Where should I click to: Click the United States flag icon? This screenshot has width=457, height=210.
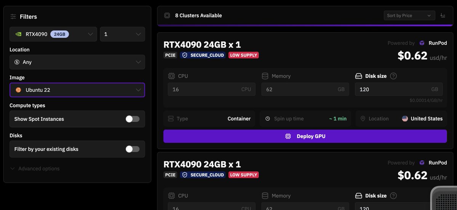405,119
